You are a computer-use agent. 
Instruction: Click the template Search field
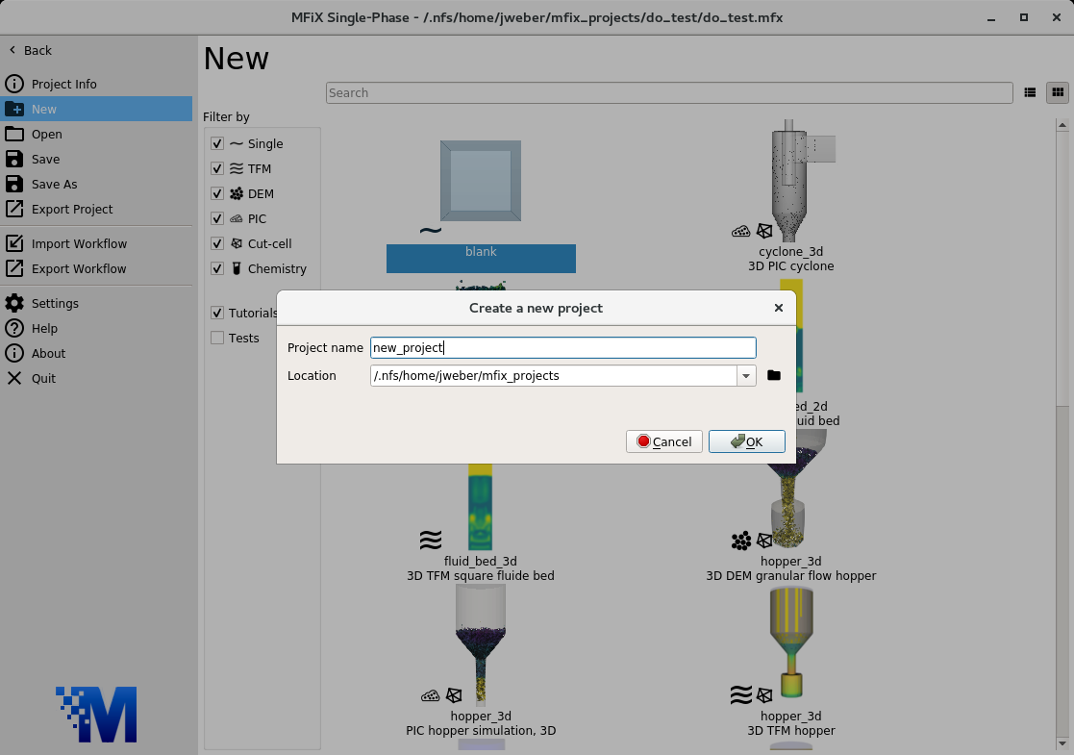[668, 93]
